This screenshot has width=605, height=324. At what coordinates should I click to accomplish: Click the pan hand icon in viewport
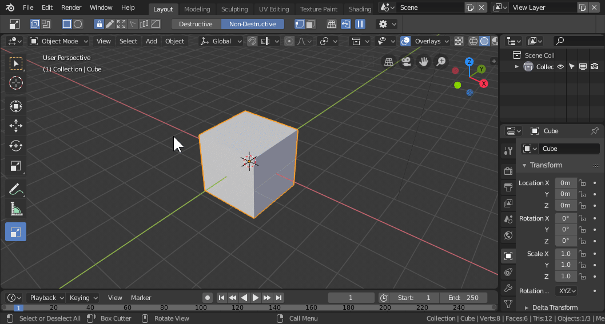tap(424, 62)
